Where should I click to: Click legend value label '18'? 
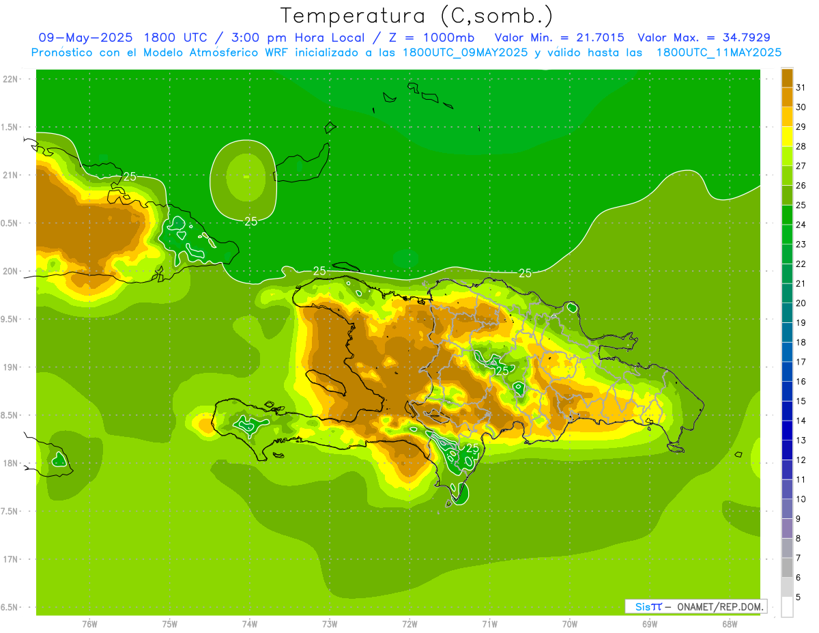tap(801, 342)
